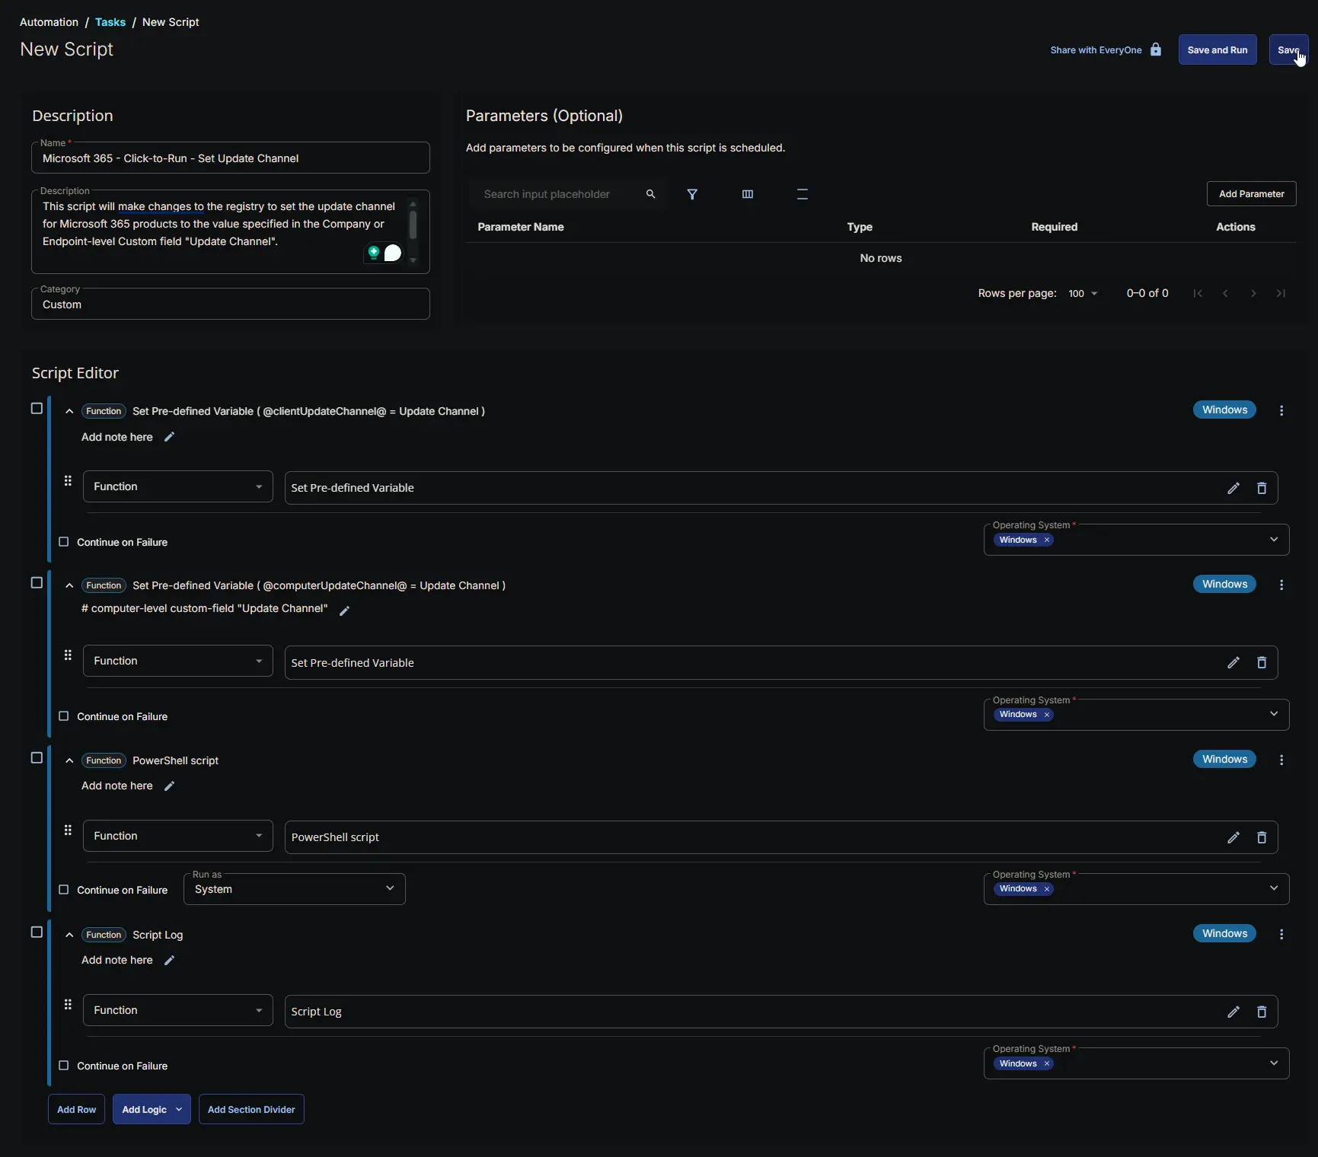Delete the second Set Pre-defined Variable function
Viewport: 1318px width, 1157px height.
(1261, 662)
